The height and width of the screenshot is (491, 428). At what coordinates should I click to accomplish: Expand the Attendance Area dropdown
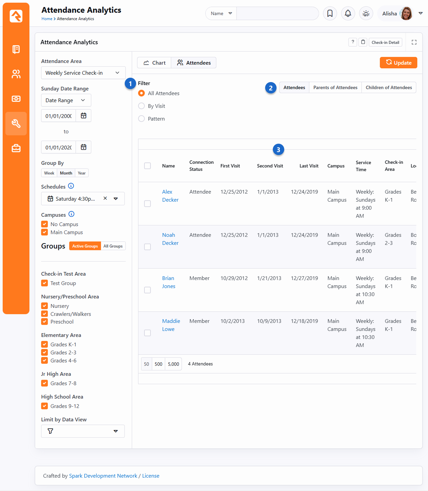coord(83,73)
